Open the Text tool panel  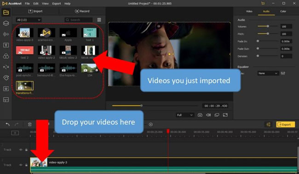tap(6, 45)
